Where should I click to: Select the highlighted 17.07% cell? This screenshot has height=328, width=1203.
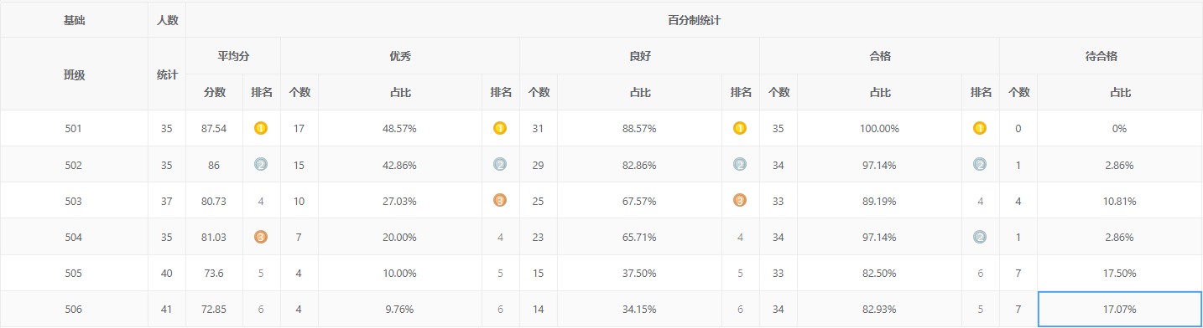click(1120, 310)
